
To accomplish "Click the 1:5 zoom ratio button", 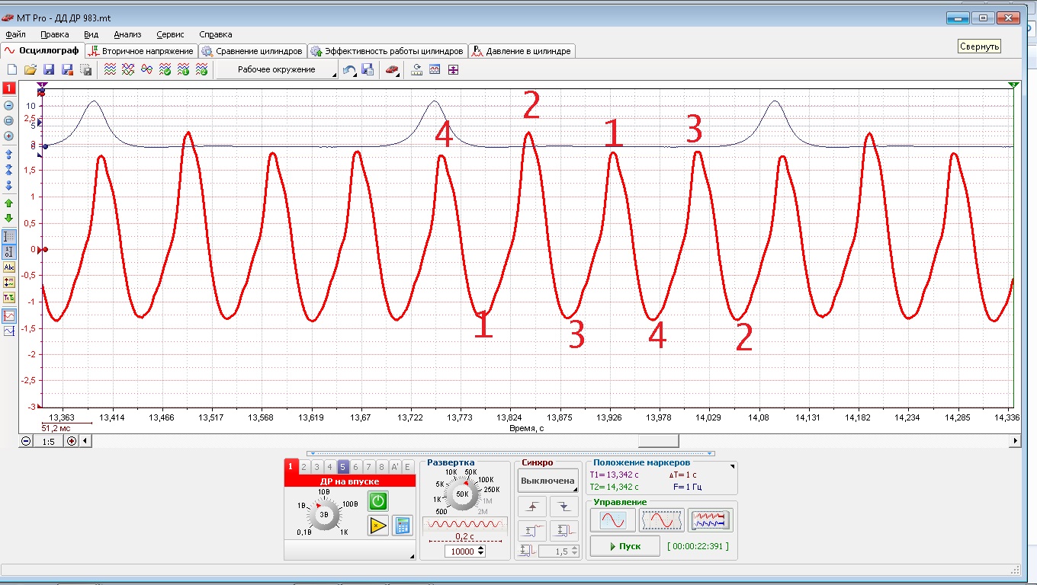I will point(49,440).
